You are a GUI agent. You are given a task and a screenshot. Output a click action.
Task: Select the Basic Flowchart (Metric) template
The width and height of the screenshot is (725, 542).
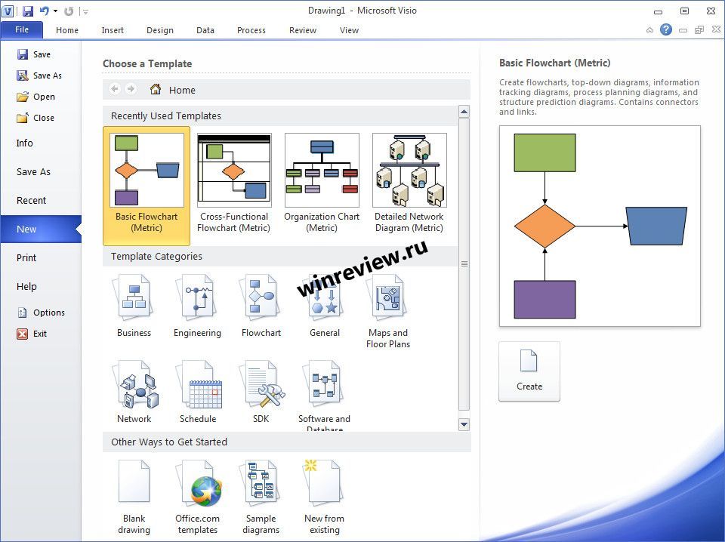147,185
